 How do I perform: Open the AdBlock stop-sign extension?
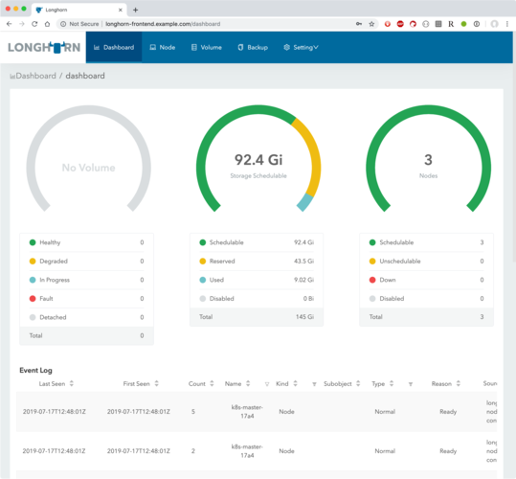(x=400, y=24)
